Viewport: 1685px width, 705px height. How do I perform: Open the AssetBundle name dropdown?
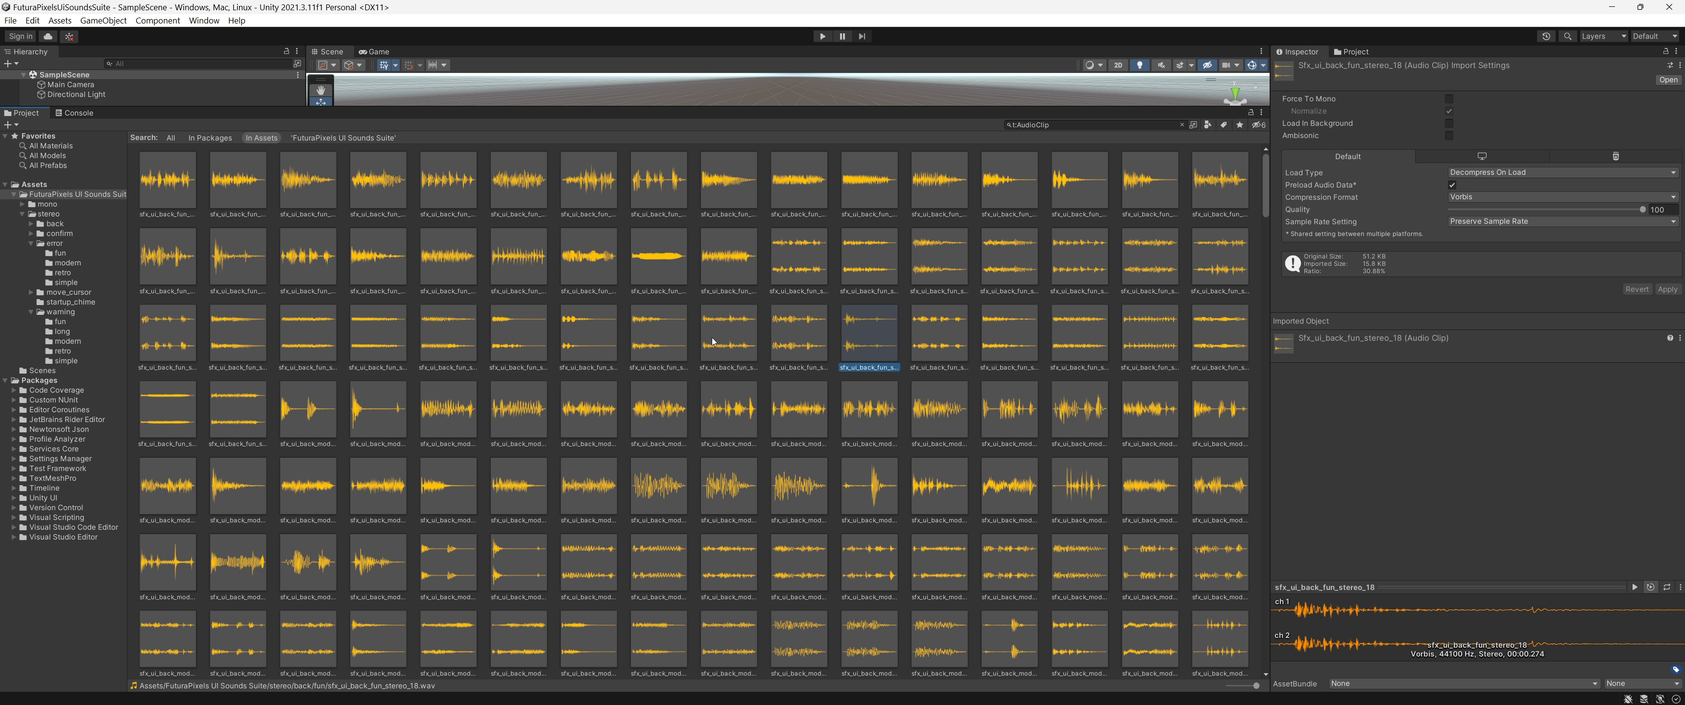[x=1464, y=684]
